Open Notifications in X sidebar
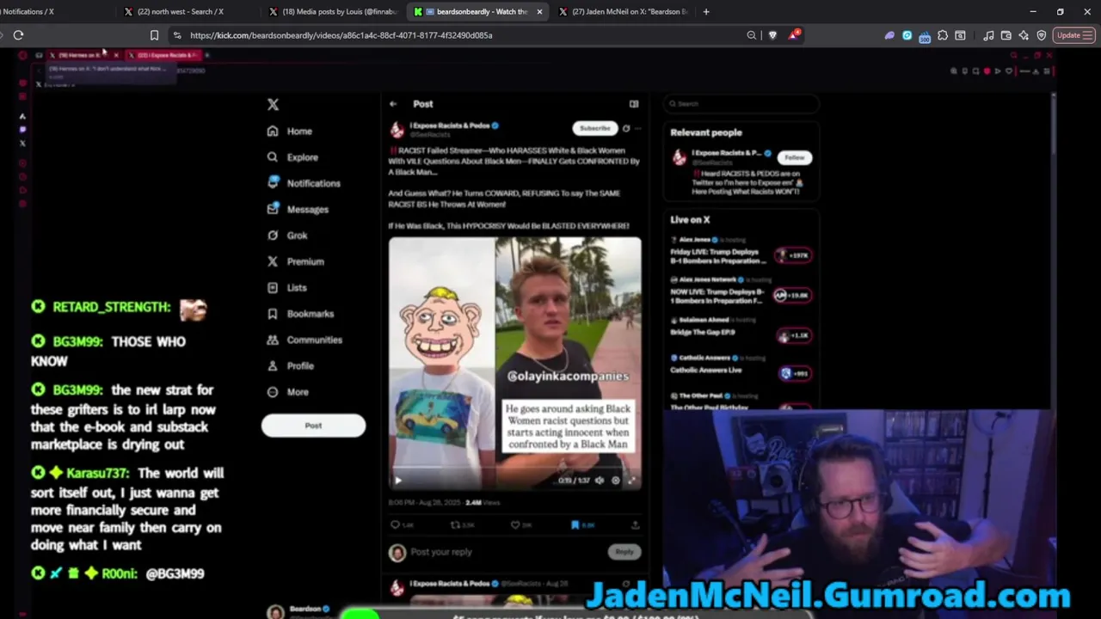 (304, 183)
